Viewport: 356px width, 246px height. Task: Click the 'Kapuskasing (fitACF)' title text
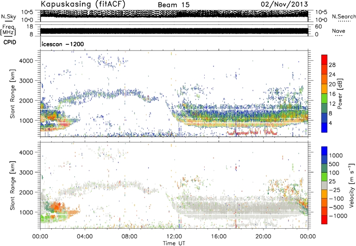[83, 4]
